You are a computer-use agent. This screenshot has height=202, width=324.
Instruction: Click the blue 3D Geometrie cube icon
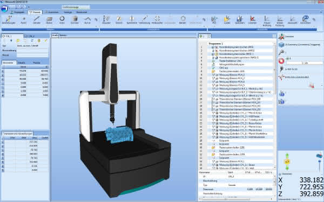tap(281, 45)
